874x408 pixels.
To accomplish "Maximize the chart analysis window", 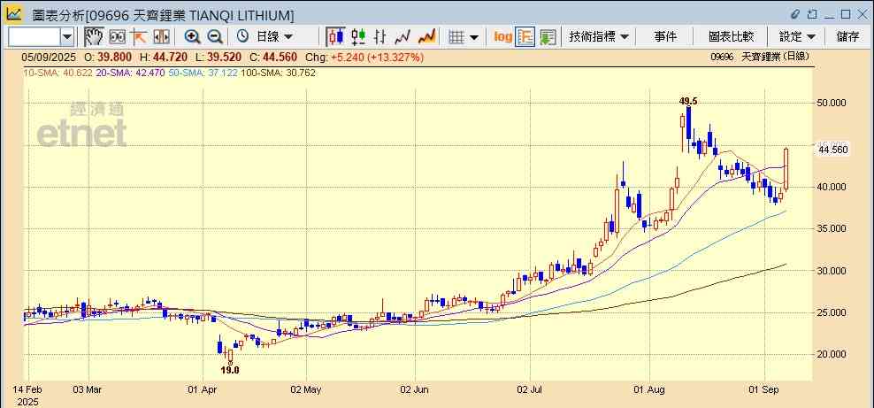I will coord(846,14).
